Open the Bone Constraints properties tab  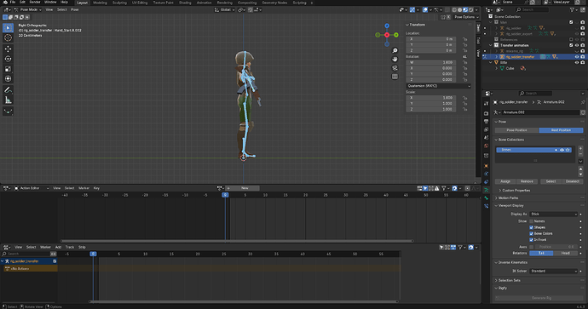point(487,206)
